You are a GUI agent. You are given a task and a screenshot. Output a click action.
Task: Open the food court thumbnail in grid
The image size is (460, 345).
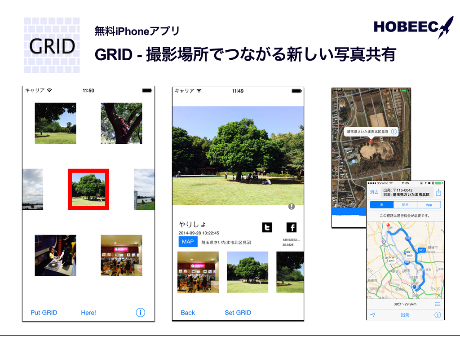tap(121, 256)
